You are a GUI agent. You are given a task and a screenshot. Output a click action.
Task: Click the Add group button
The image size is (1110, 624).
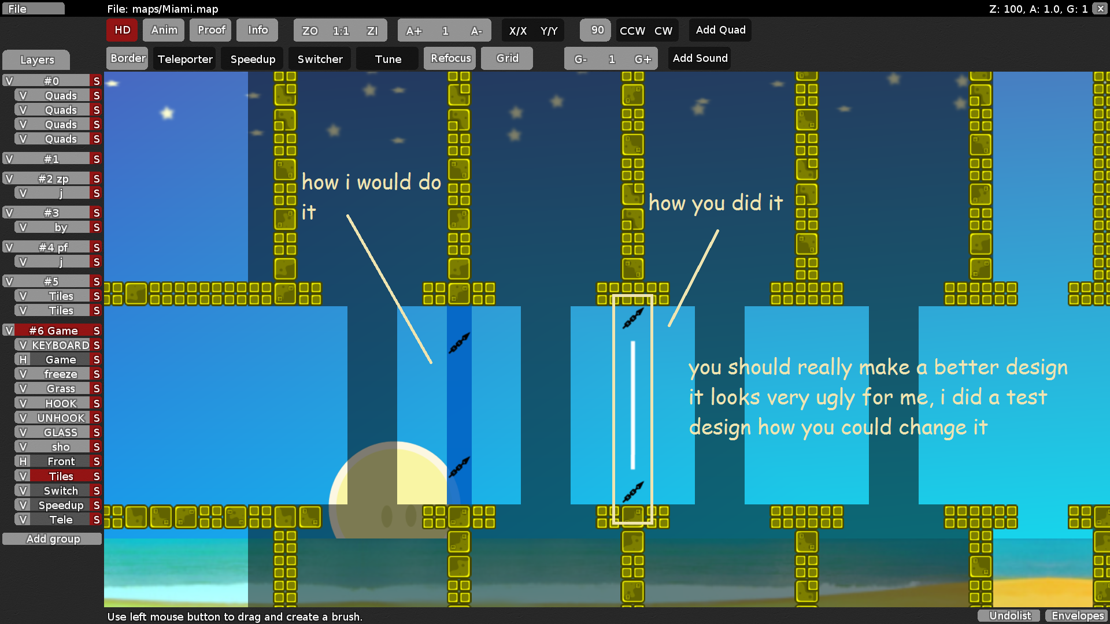tap(53, 539)
